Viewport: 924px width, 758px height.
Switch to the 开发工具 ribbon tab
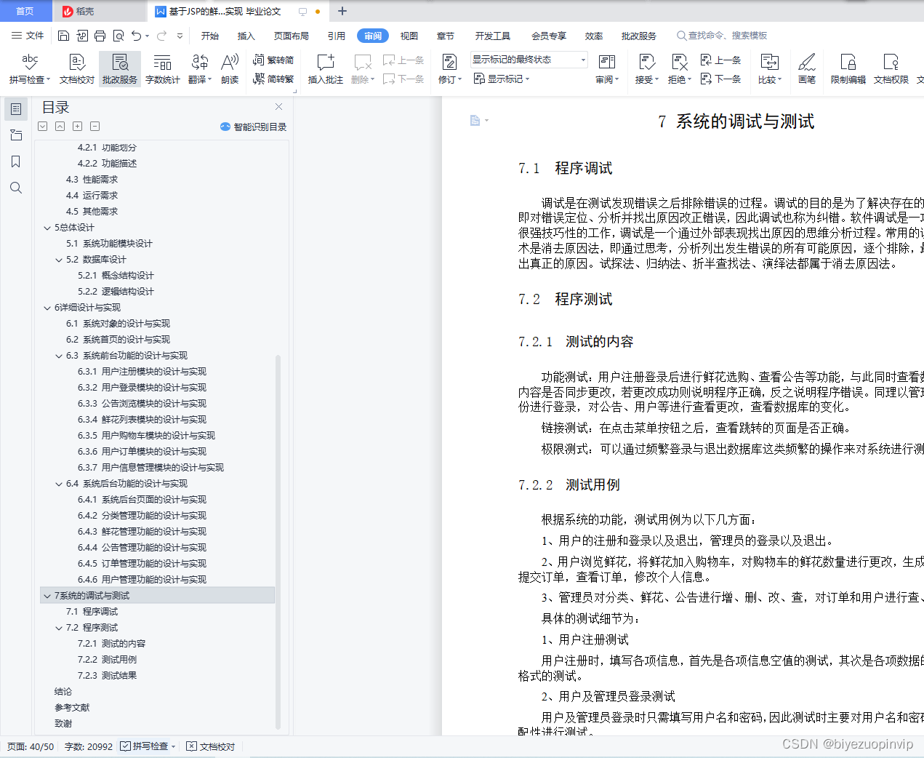[x=493, y=36]
